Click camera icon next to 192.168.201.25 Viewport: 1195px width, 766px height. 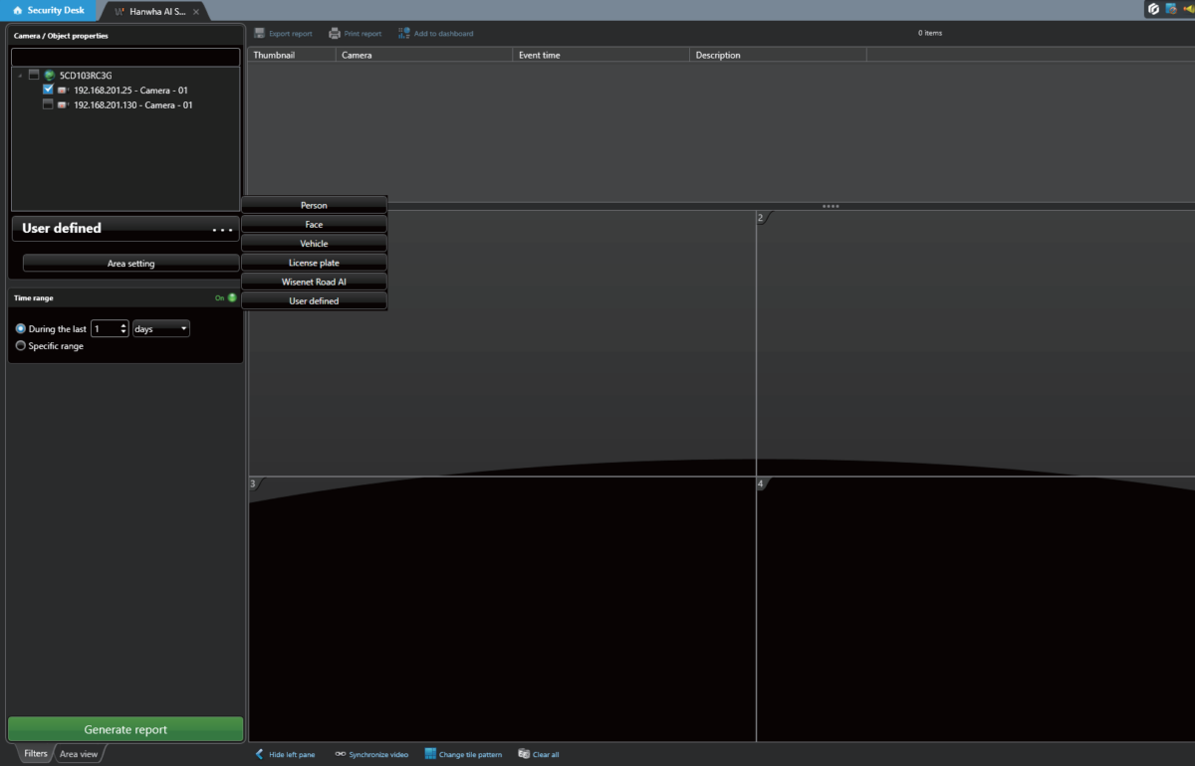point(63,91)
